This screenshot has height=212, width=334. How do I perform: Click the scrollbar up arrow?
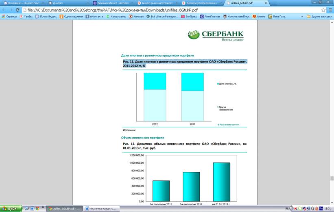(332, 22)
